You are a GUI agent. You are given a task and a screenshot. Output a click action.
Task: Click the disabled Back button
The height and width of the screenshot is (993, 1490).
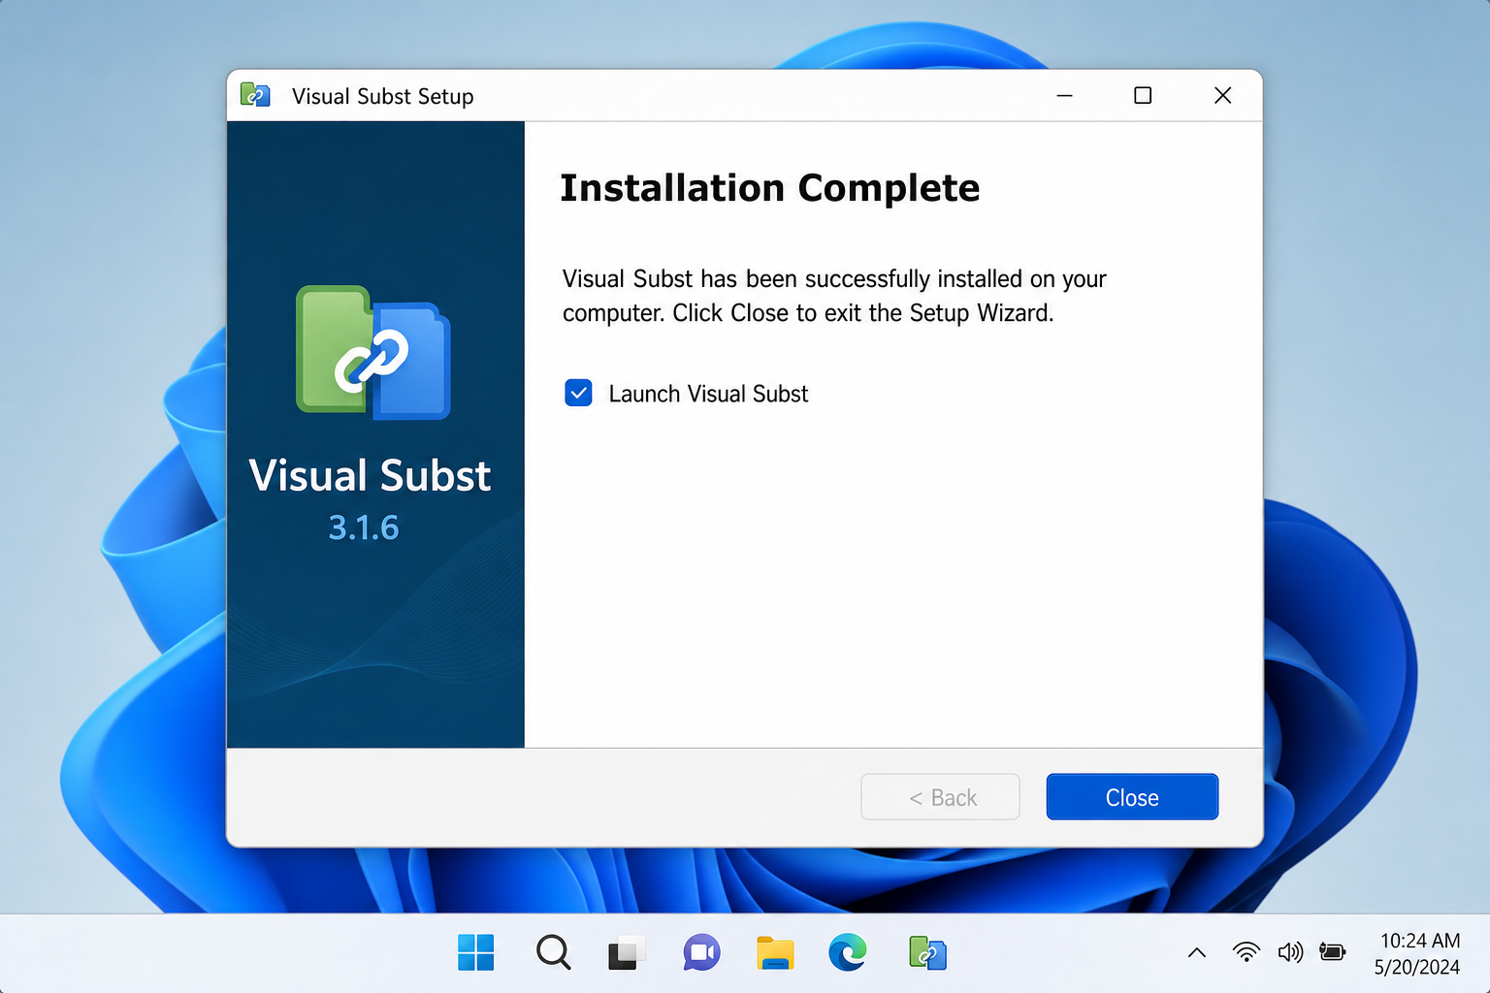tap(940, 797)
